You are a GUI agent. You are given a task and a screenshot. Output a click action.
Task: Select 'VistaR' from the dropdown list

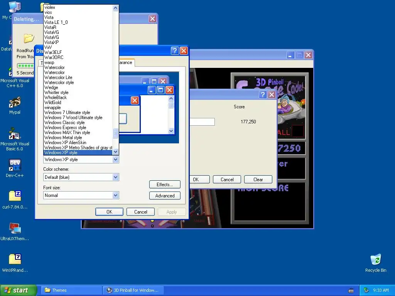click(x=78, y=27)
